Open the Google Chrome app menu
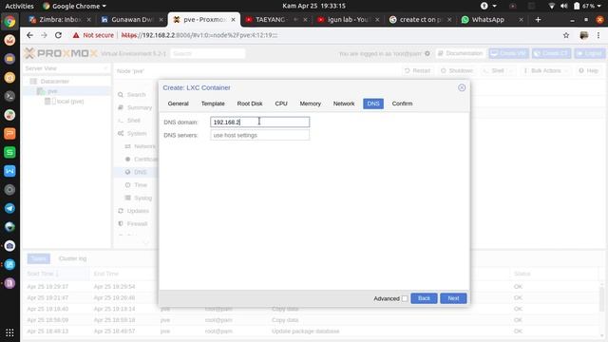The height and width of the screenshot is (342, 608). click(74, 6)
